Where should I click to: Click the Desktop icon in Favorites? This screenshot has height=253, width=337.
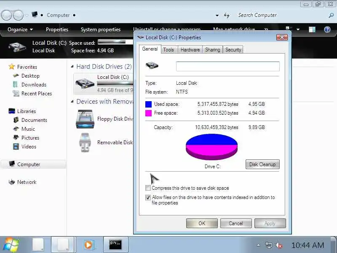point(16,75)
